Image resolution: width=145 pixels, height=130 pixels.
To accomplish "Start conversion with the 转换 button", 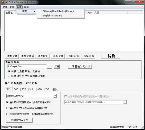I will pyautogui.click(x=111, y=56).
